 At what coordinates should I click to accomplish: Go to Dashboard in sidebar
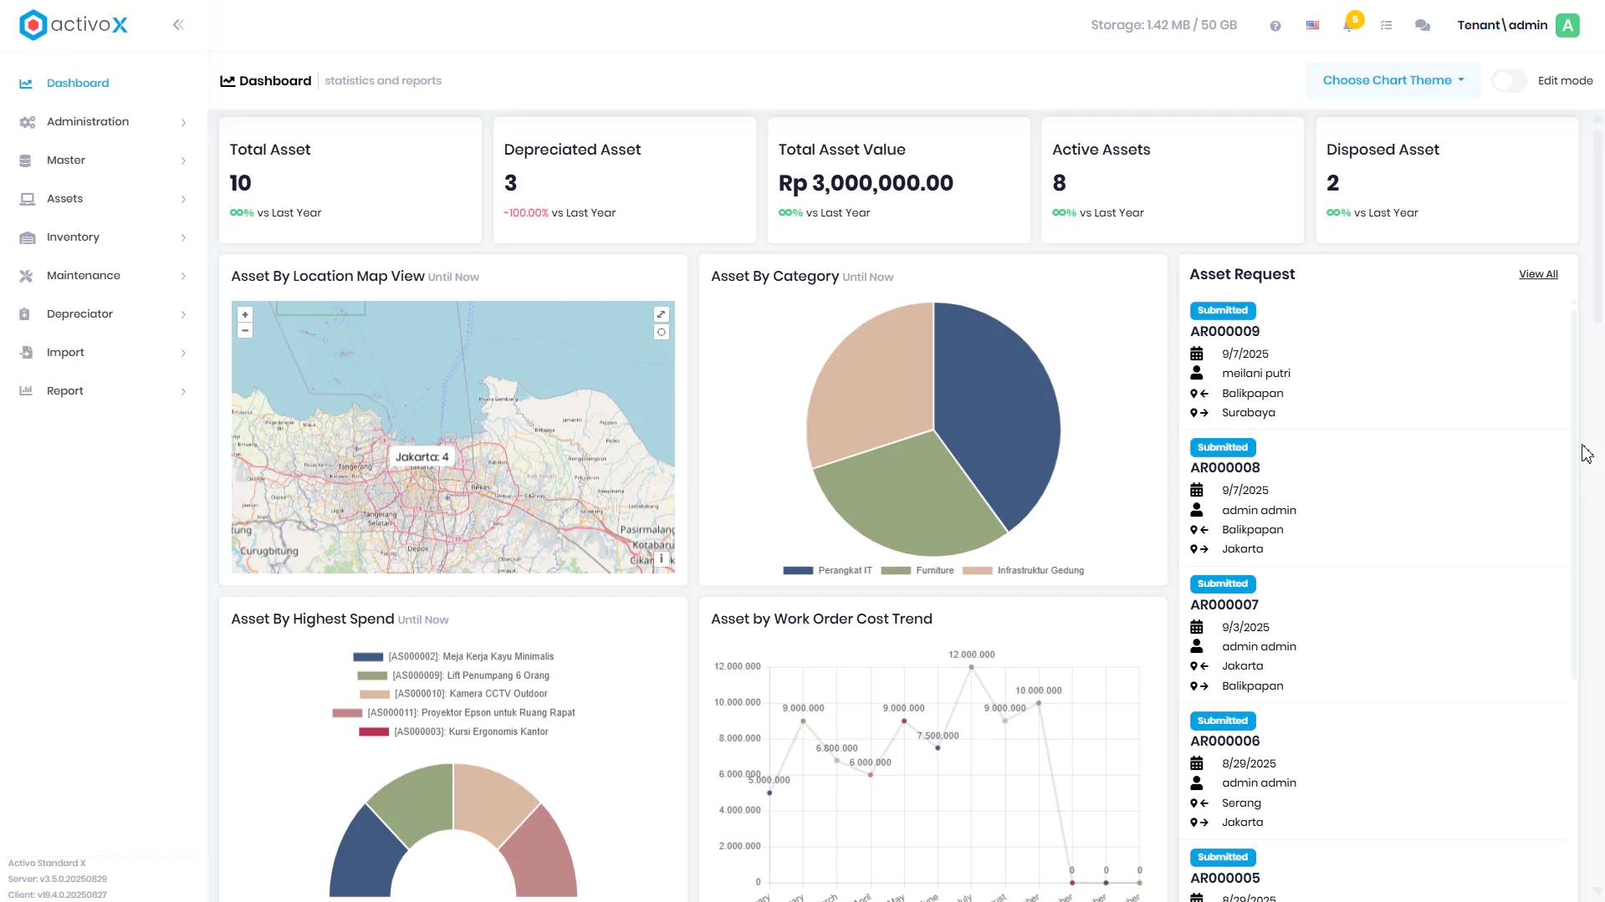(x=78, y=84)
